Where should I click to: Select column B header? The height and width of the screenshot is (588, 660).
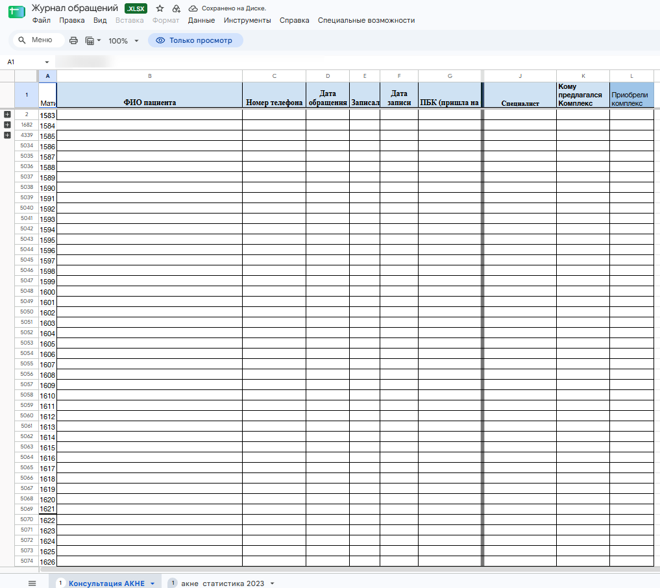[x=149, y=76]
